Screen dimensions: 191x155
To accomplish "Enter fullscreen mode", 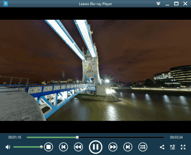I will tap(183, 147).
